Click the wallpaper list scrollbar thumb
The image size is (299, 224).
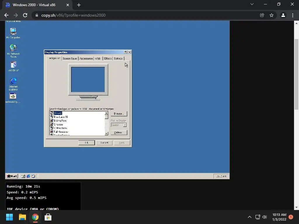106,117
